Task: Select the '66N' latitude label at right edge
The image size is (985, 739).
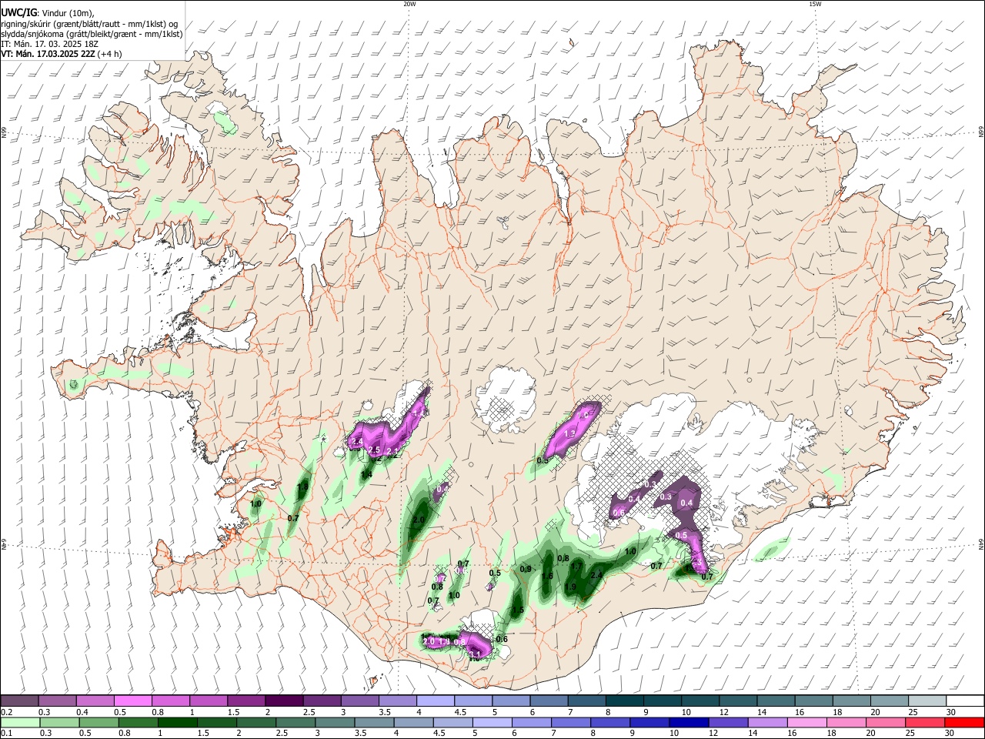Action: pyautogui.click(x=980, y=133)
